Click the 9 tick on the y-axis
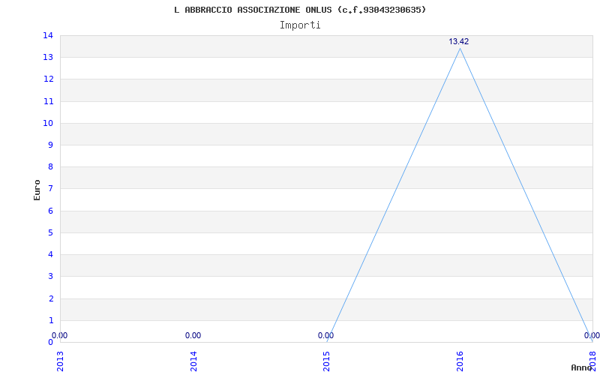600x375 pixels. tap(51, 145)
